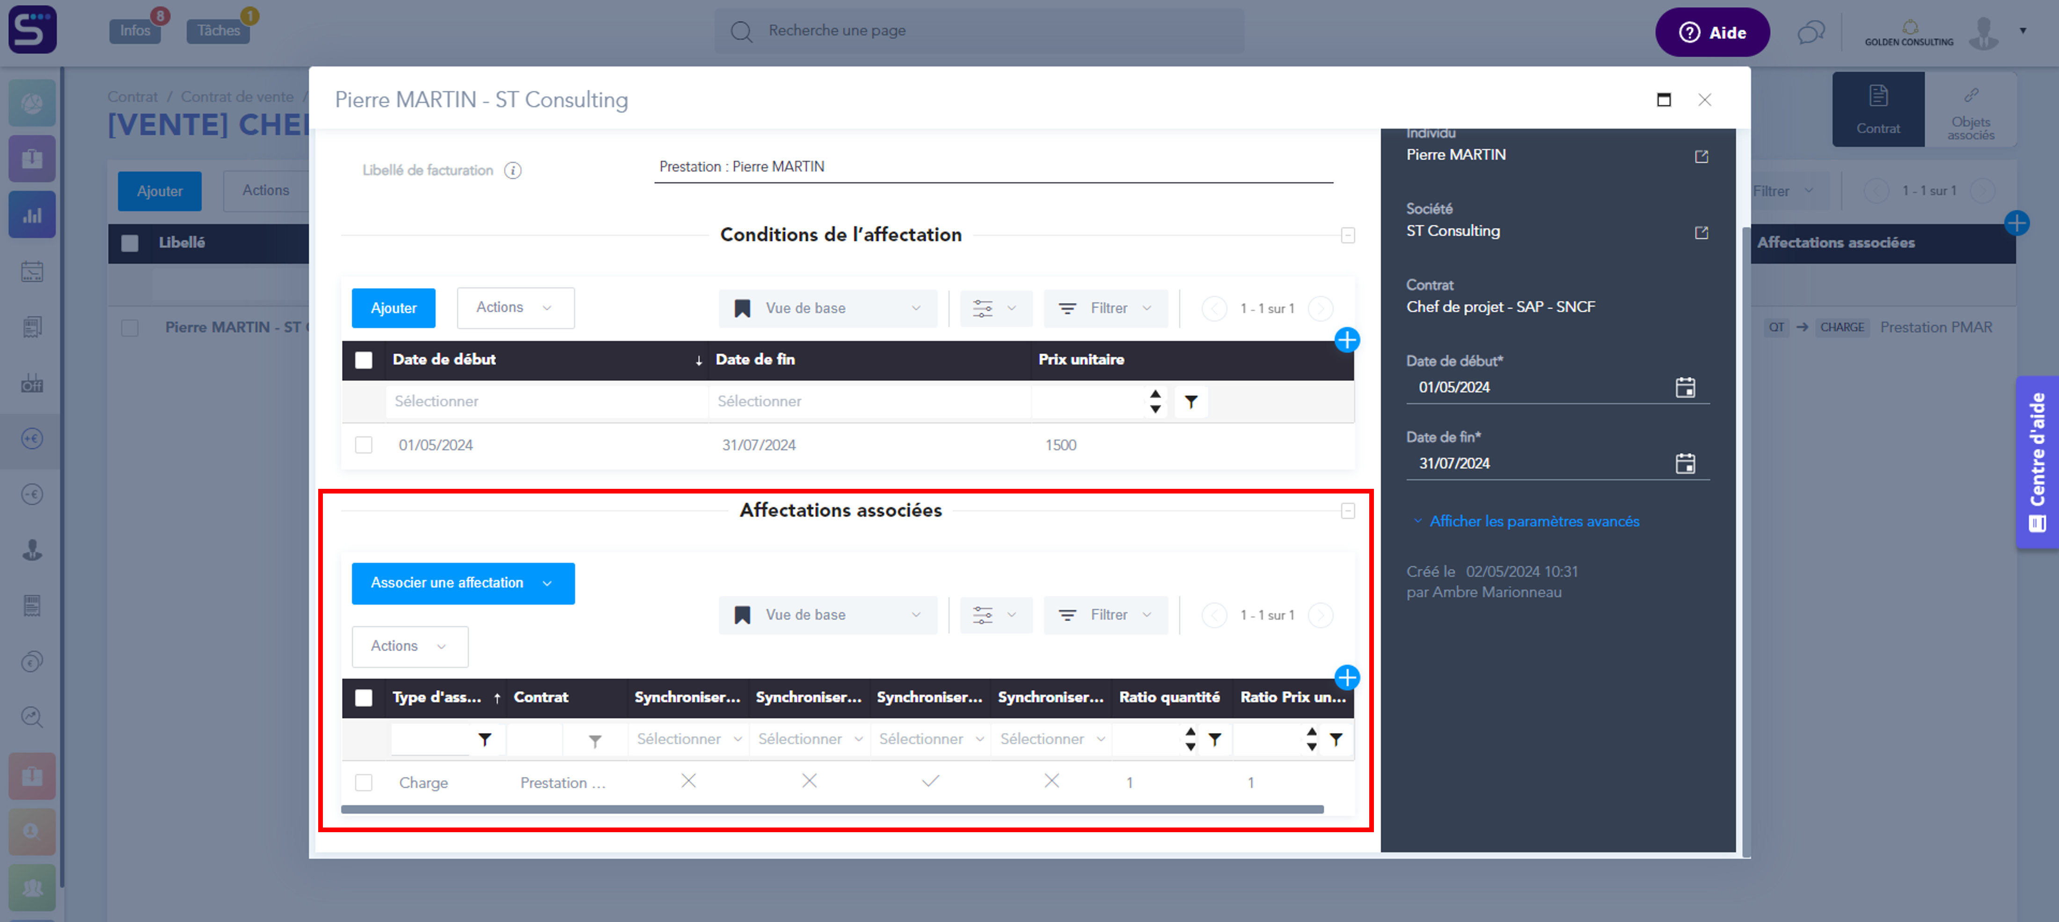Click the Aide button
Viewport: 2059px width, 922px height.
coord(1712,33)
